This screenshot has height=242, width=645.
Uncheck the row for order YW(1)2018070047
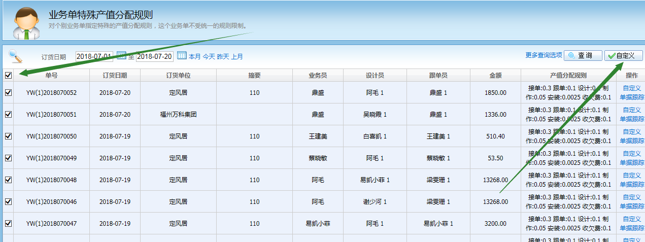point(8,223)
